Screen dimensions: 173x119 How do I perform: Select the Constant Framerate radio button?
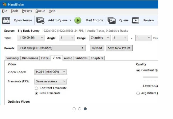(x=36, y=88)
